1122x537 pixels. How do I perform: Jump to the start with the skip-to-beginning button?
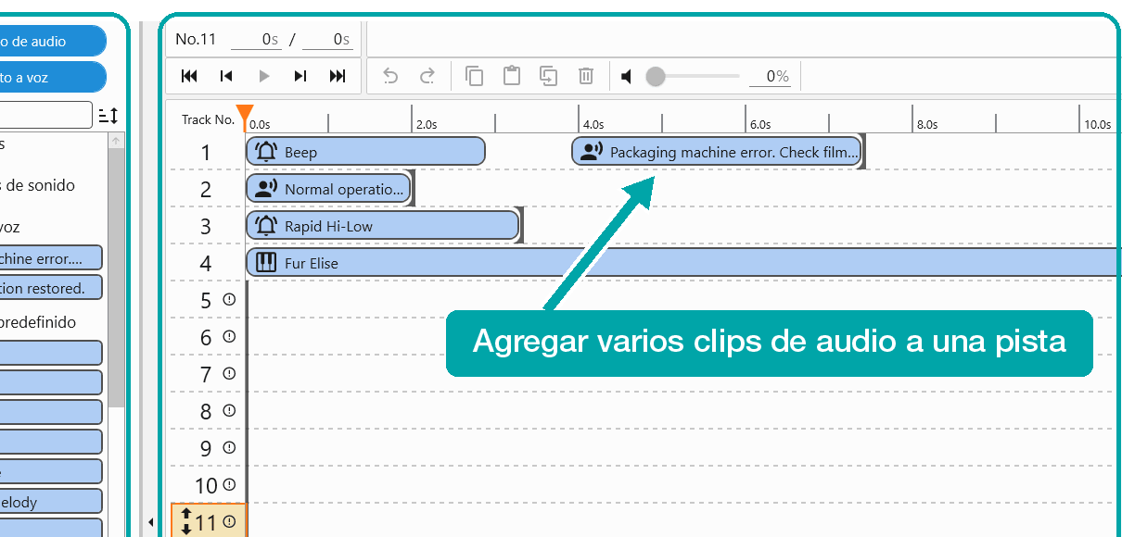(189, 76)
